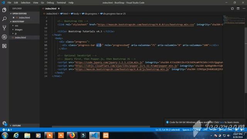Select index.html in the BOOTSTRAP tree
The height and width of the screenshot is (139, 247).
point(20,37)
